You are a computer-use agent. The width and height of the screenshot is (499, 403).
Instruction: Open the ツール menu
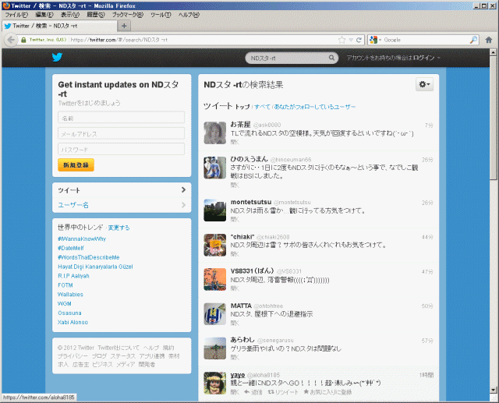pyautogui.click(x=161, y=15)
